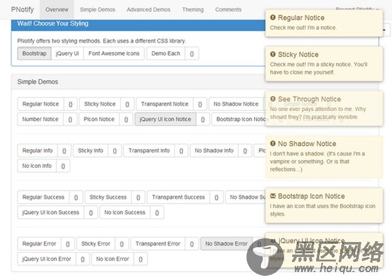Click the exclamation icon on Regular Notice popup
The height and width of the screenshot is (279, 392).
coord(273,18)
